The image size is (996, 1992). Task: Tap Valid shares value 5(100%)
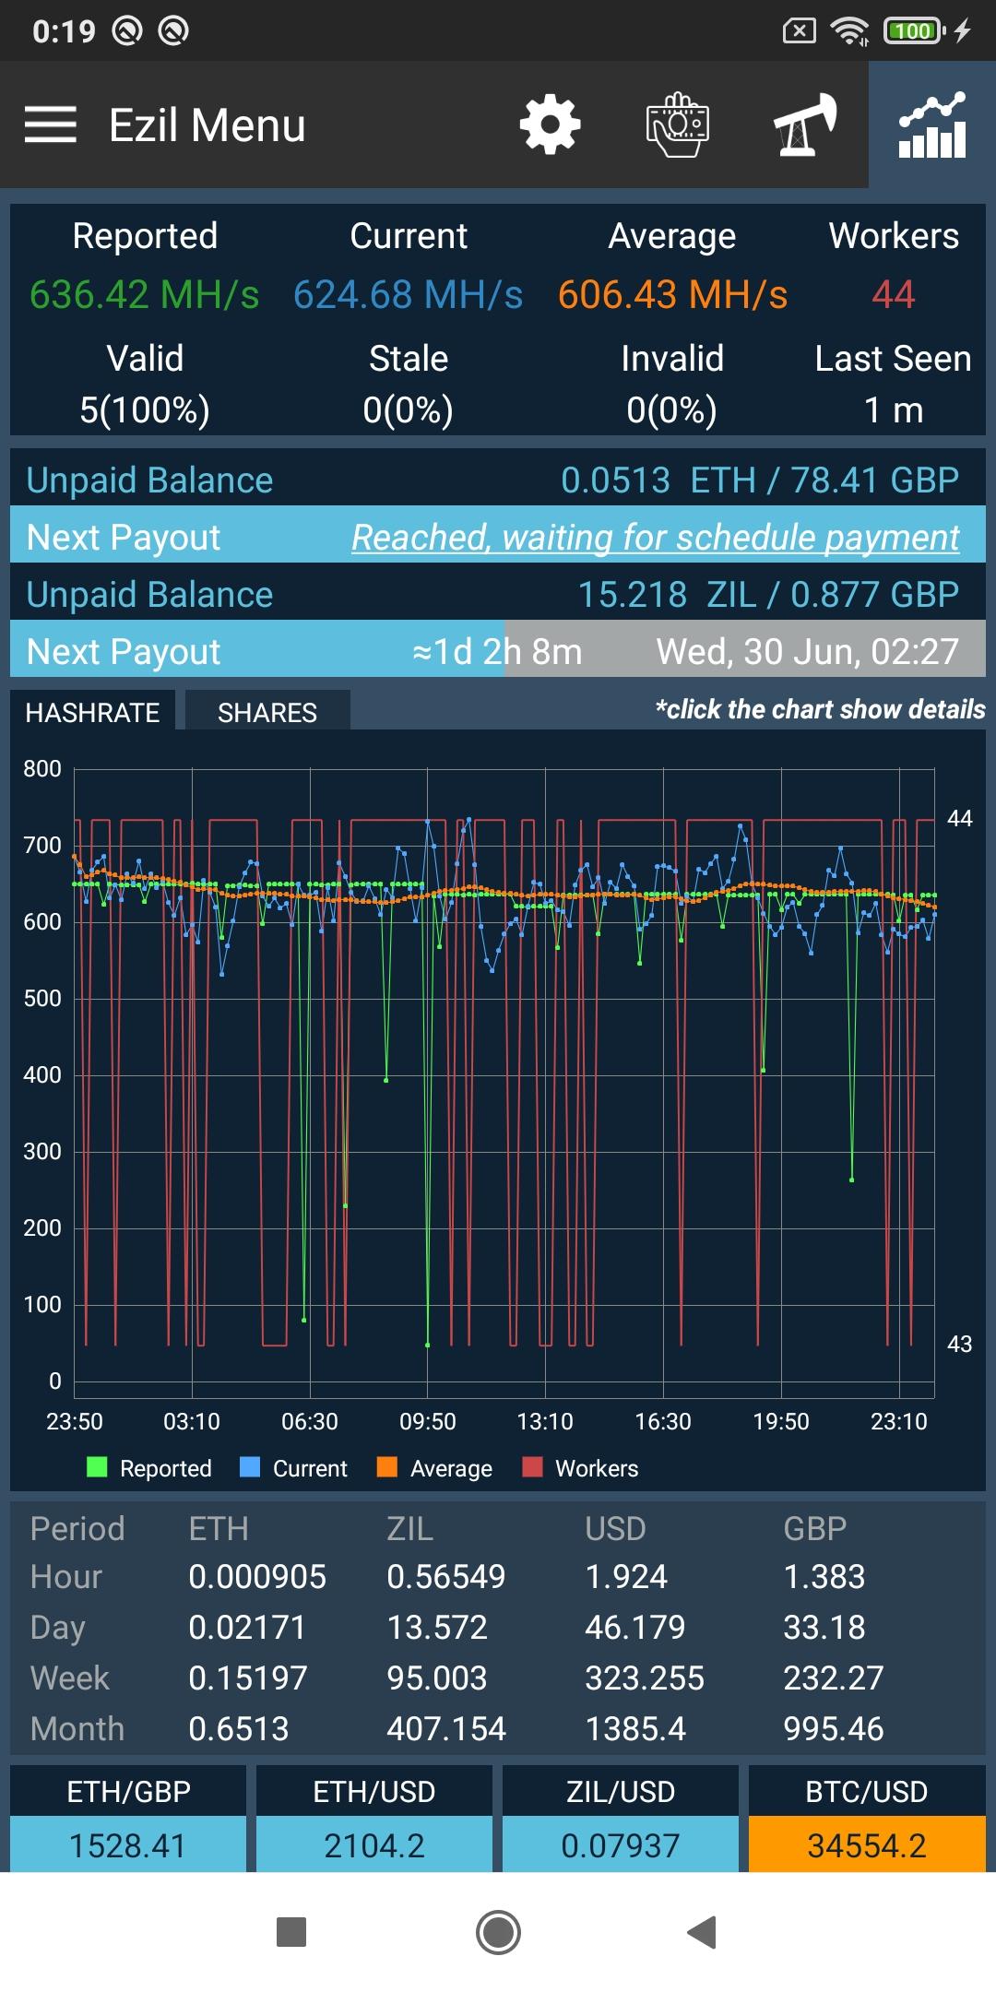point(145,409)
